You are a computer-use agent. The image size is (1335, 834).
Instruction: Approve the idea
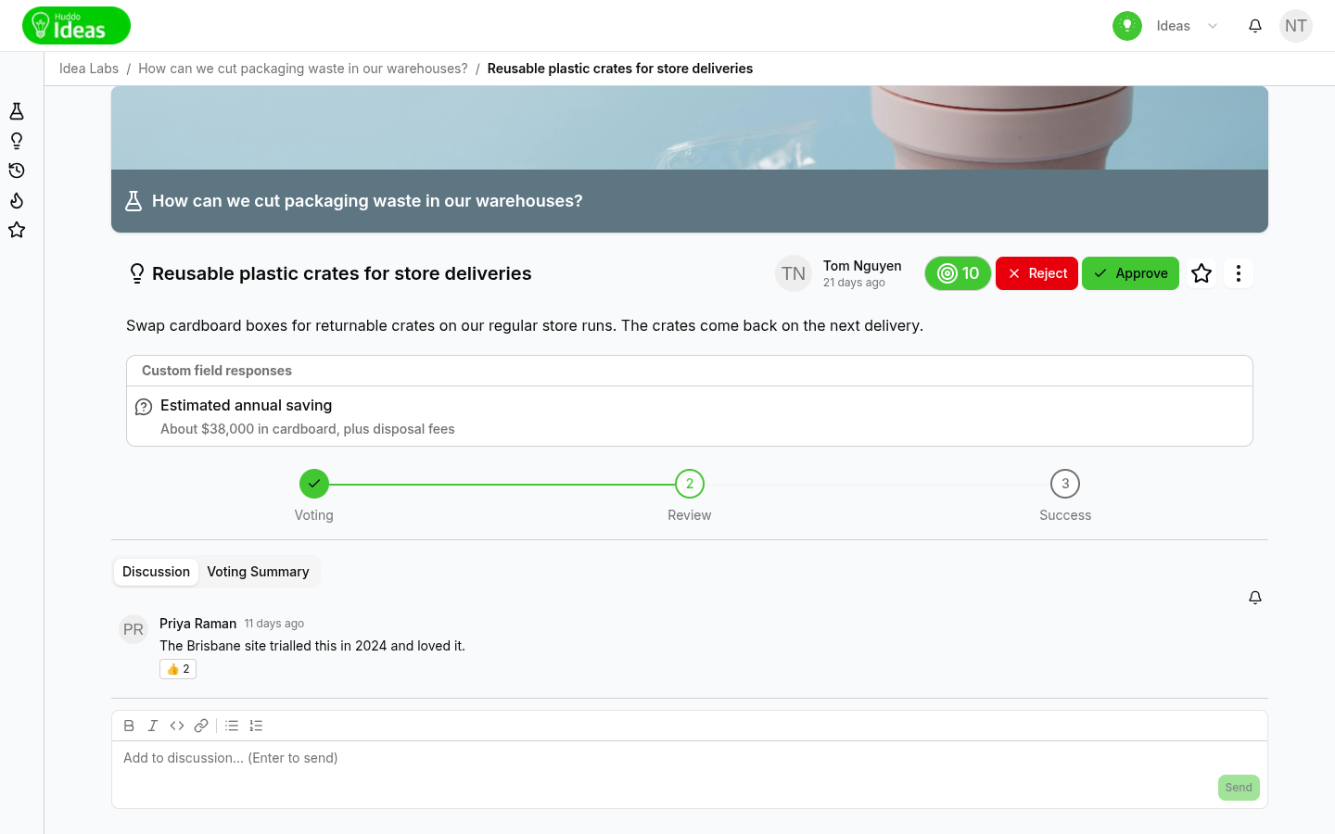[x=1130, y=273]
